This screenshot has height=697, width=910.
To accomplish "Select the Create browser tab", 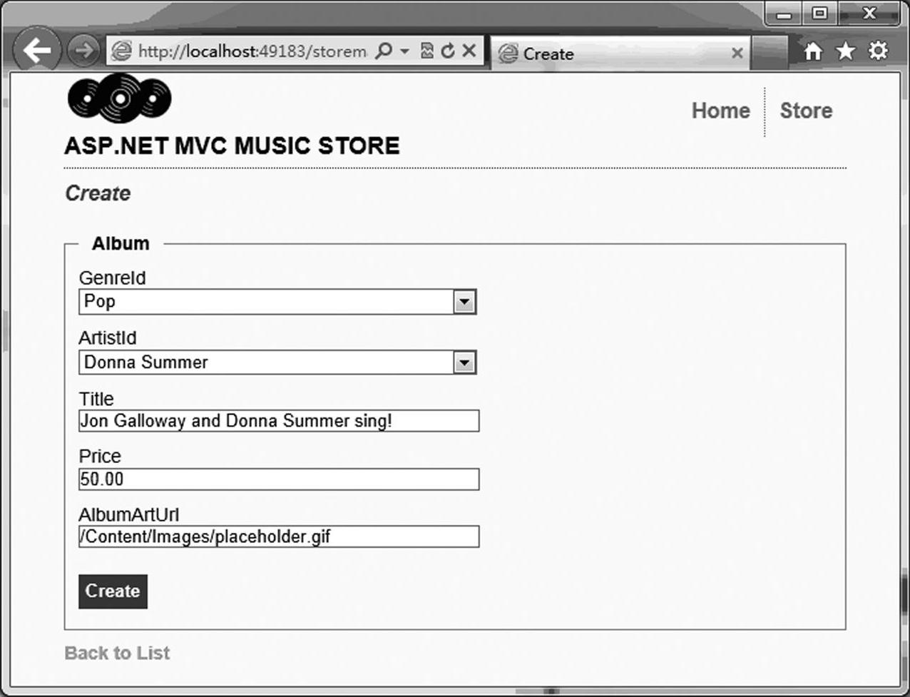I will tap(620, 54).
